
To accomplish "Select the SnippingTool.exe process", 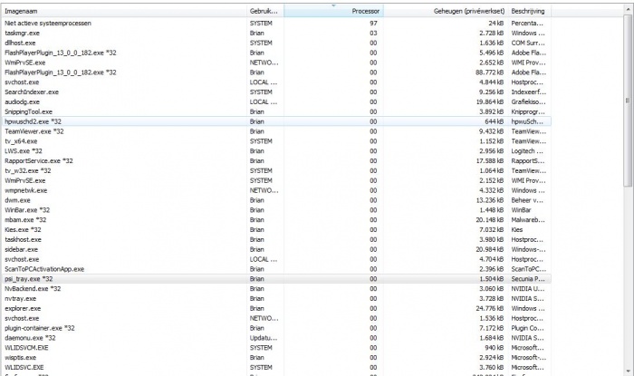I will tap(276, 111).
